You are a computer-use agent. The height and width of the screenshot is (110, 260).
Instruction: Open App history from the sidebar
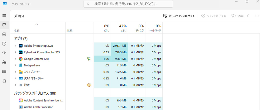pyautogui.click(x=4, y=44)
